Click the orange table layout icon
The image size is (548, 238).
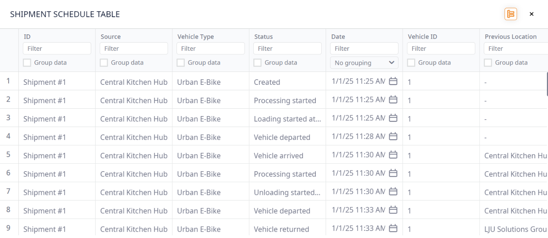pos(510,14)
